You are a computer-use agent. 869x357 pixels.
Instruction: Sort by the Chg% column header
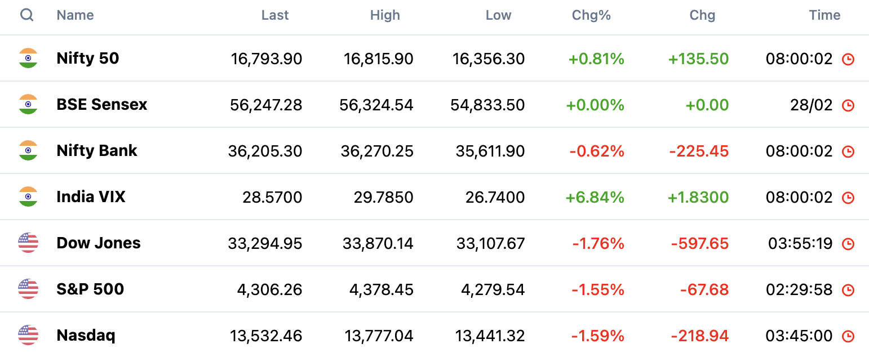click(x=591, y=15)
